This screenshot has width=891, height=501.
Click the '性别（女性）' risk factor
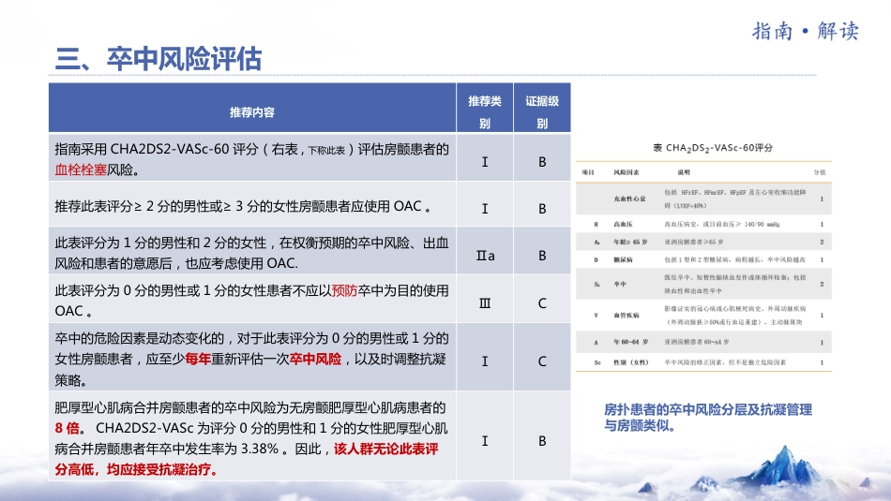[631, 362]
